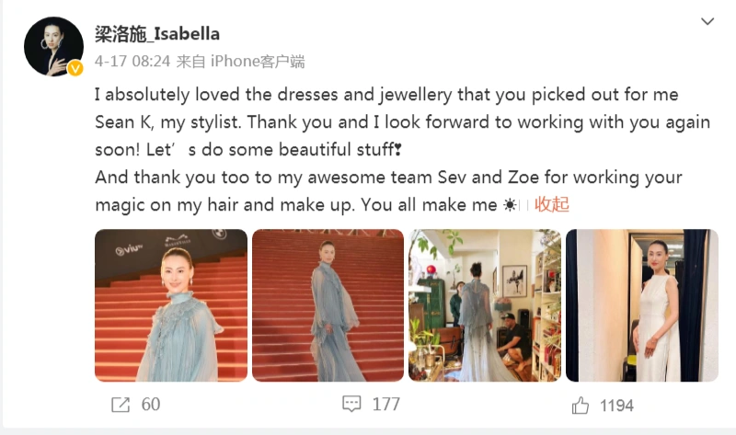Click the repost share icon

[121, 405]
